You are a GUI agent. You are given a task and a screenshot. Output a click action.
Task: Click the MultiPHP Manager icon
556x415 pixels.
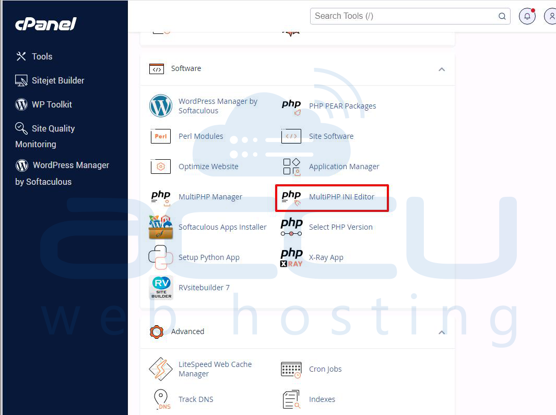[x=161, y=198]
